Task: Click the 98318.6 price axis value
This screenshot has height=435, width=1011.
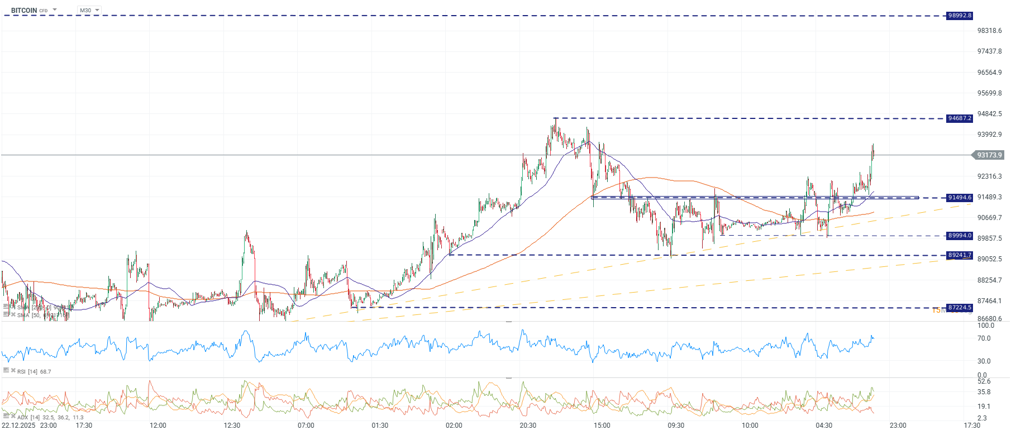Action: click(x=989, y=31)
